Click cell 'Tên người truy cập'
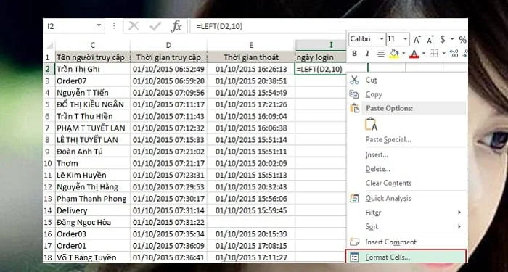This screenshot has width=508, height=272. (x=92, y=57)
